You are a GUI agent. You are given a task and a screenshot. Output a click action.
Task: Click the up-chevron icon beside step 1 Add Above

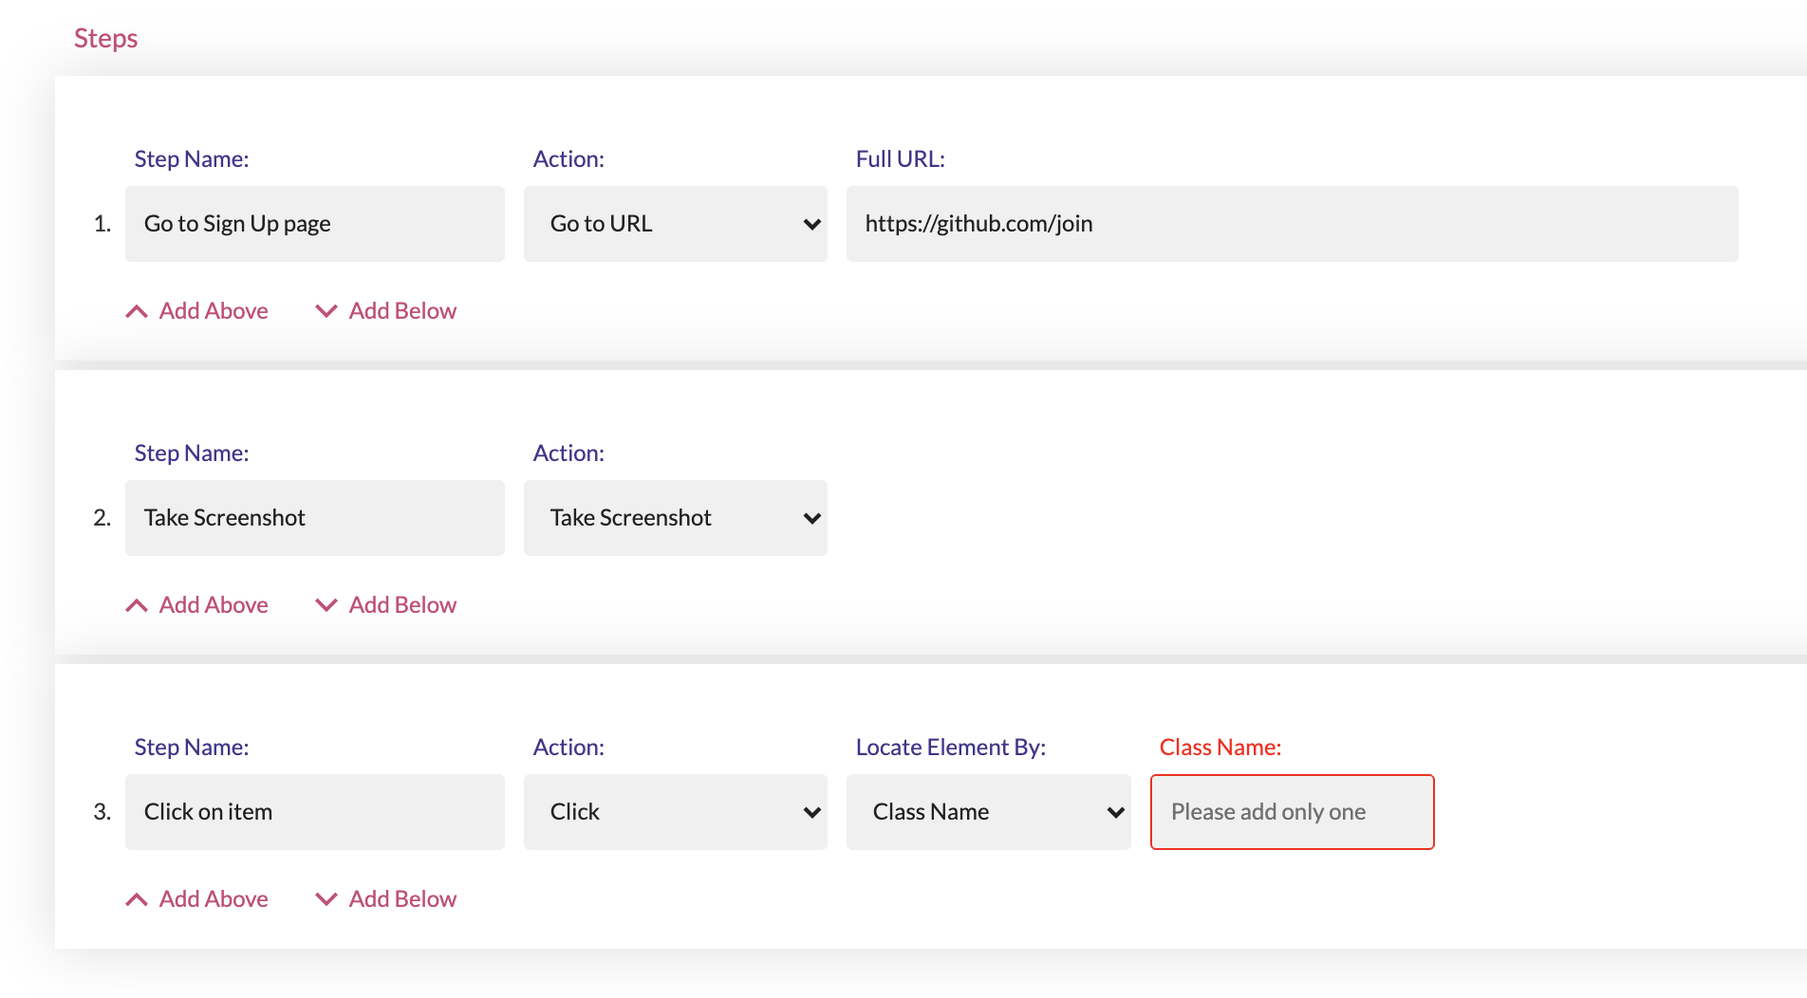(136, 310)
